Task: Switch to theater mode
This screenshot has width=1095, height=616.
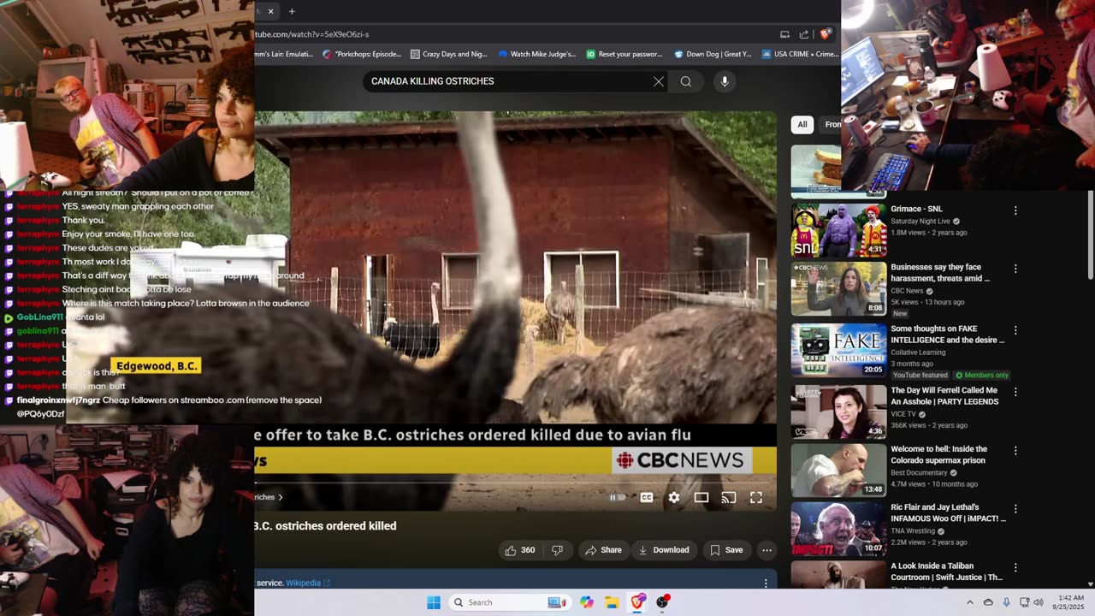Action: [701, 497]
